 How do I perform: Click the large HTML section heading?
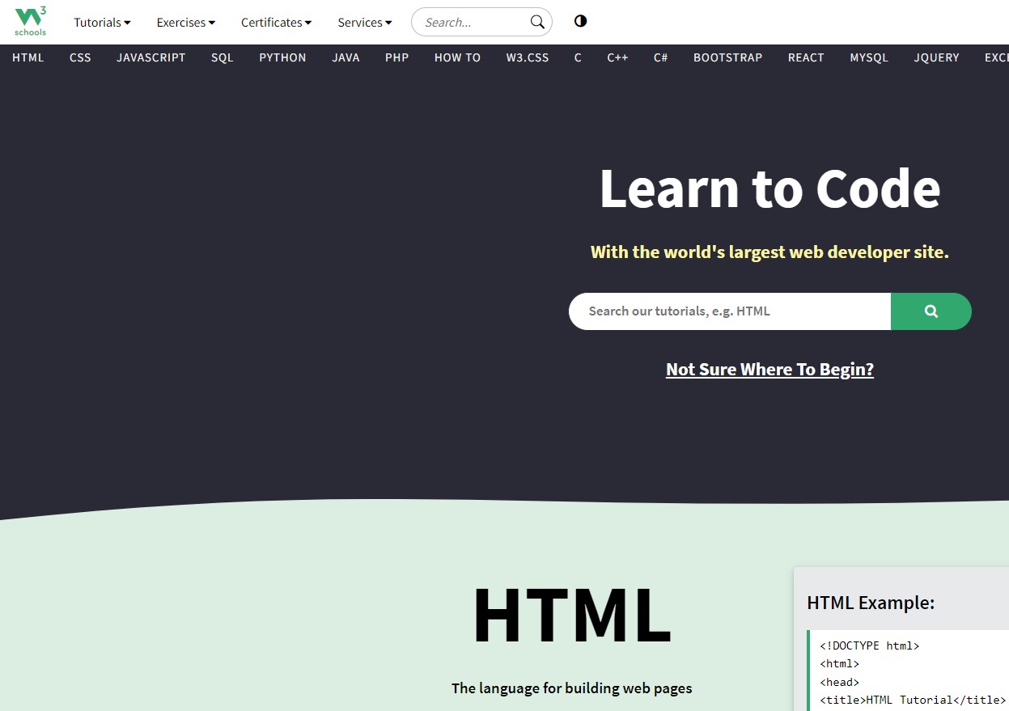point(572,615)
